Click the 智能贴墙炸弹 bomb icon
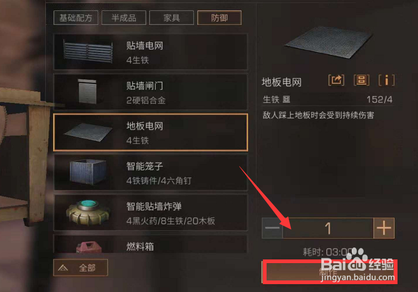The height and width of the screenshot is (292, 418). pos(88,212)
